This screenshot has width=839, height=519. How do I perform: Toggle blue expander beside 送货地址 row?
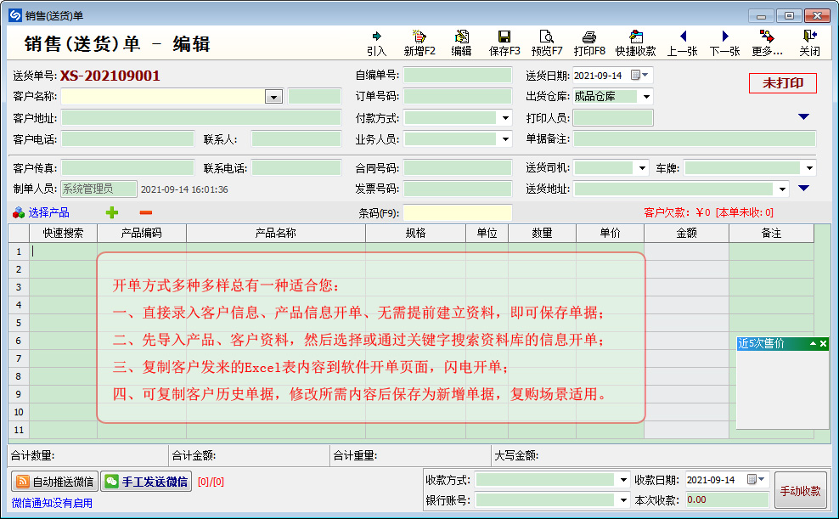click(x=803, y=188)
